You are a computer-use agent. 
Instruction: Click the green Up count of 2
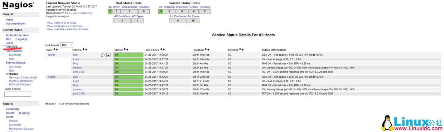click(110, 11)
